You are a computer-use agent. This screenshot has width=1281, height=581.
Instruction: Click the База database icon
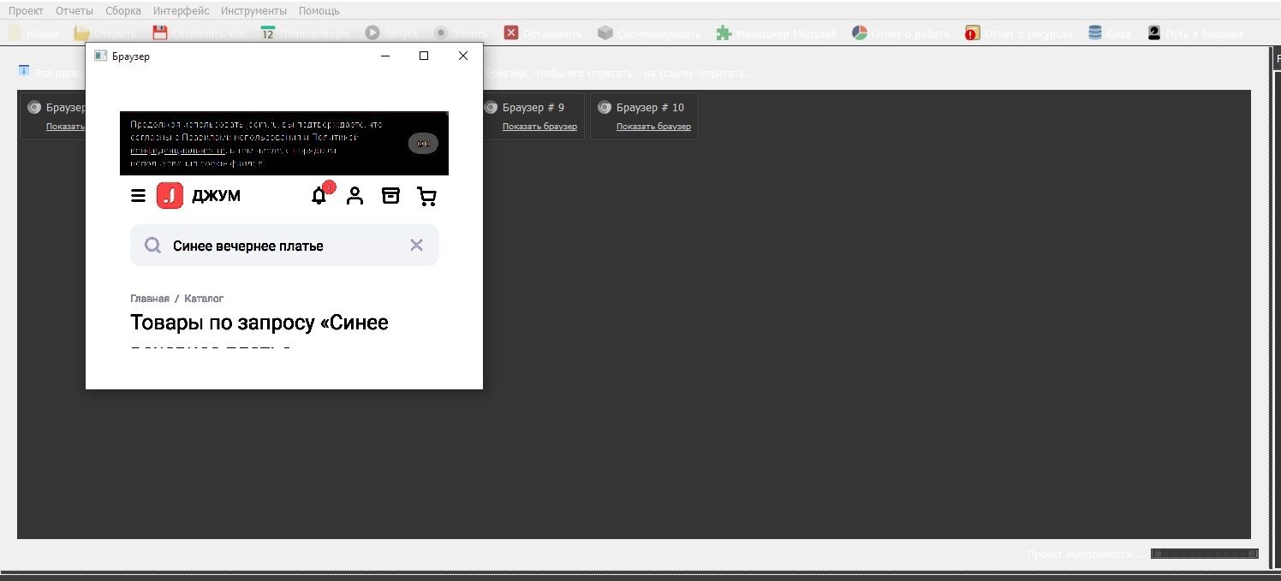[1096, 32]
